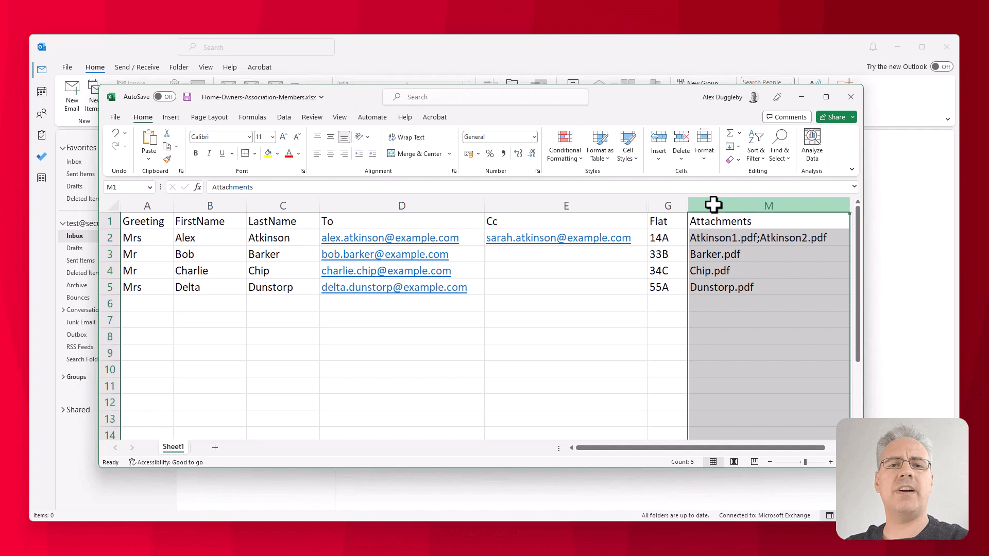
Task: Click the AutoSum sigma icon
Action: pyautogui.click(x=729, y=133)
